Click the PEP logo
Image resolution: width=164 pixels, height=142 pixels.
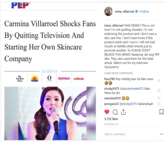click(x=21, y=5)
